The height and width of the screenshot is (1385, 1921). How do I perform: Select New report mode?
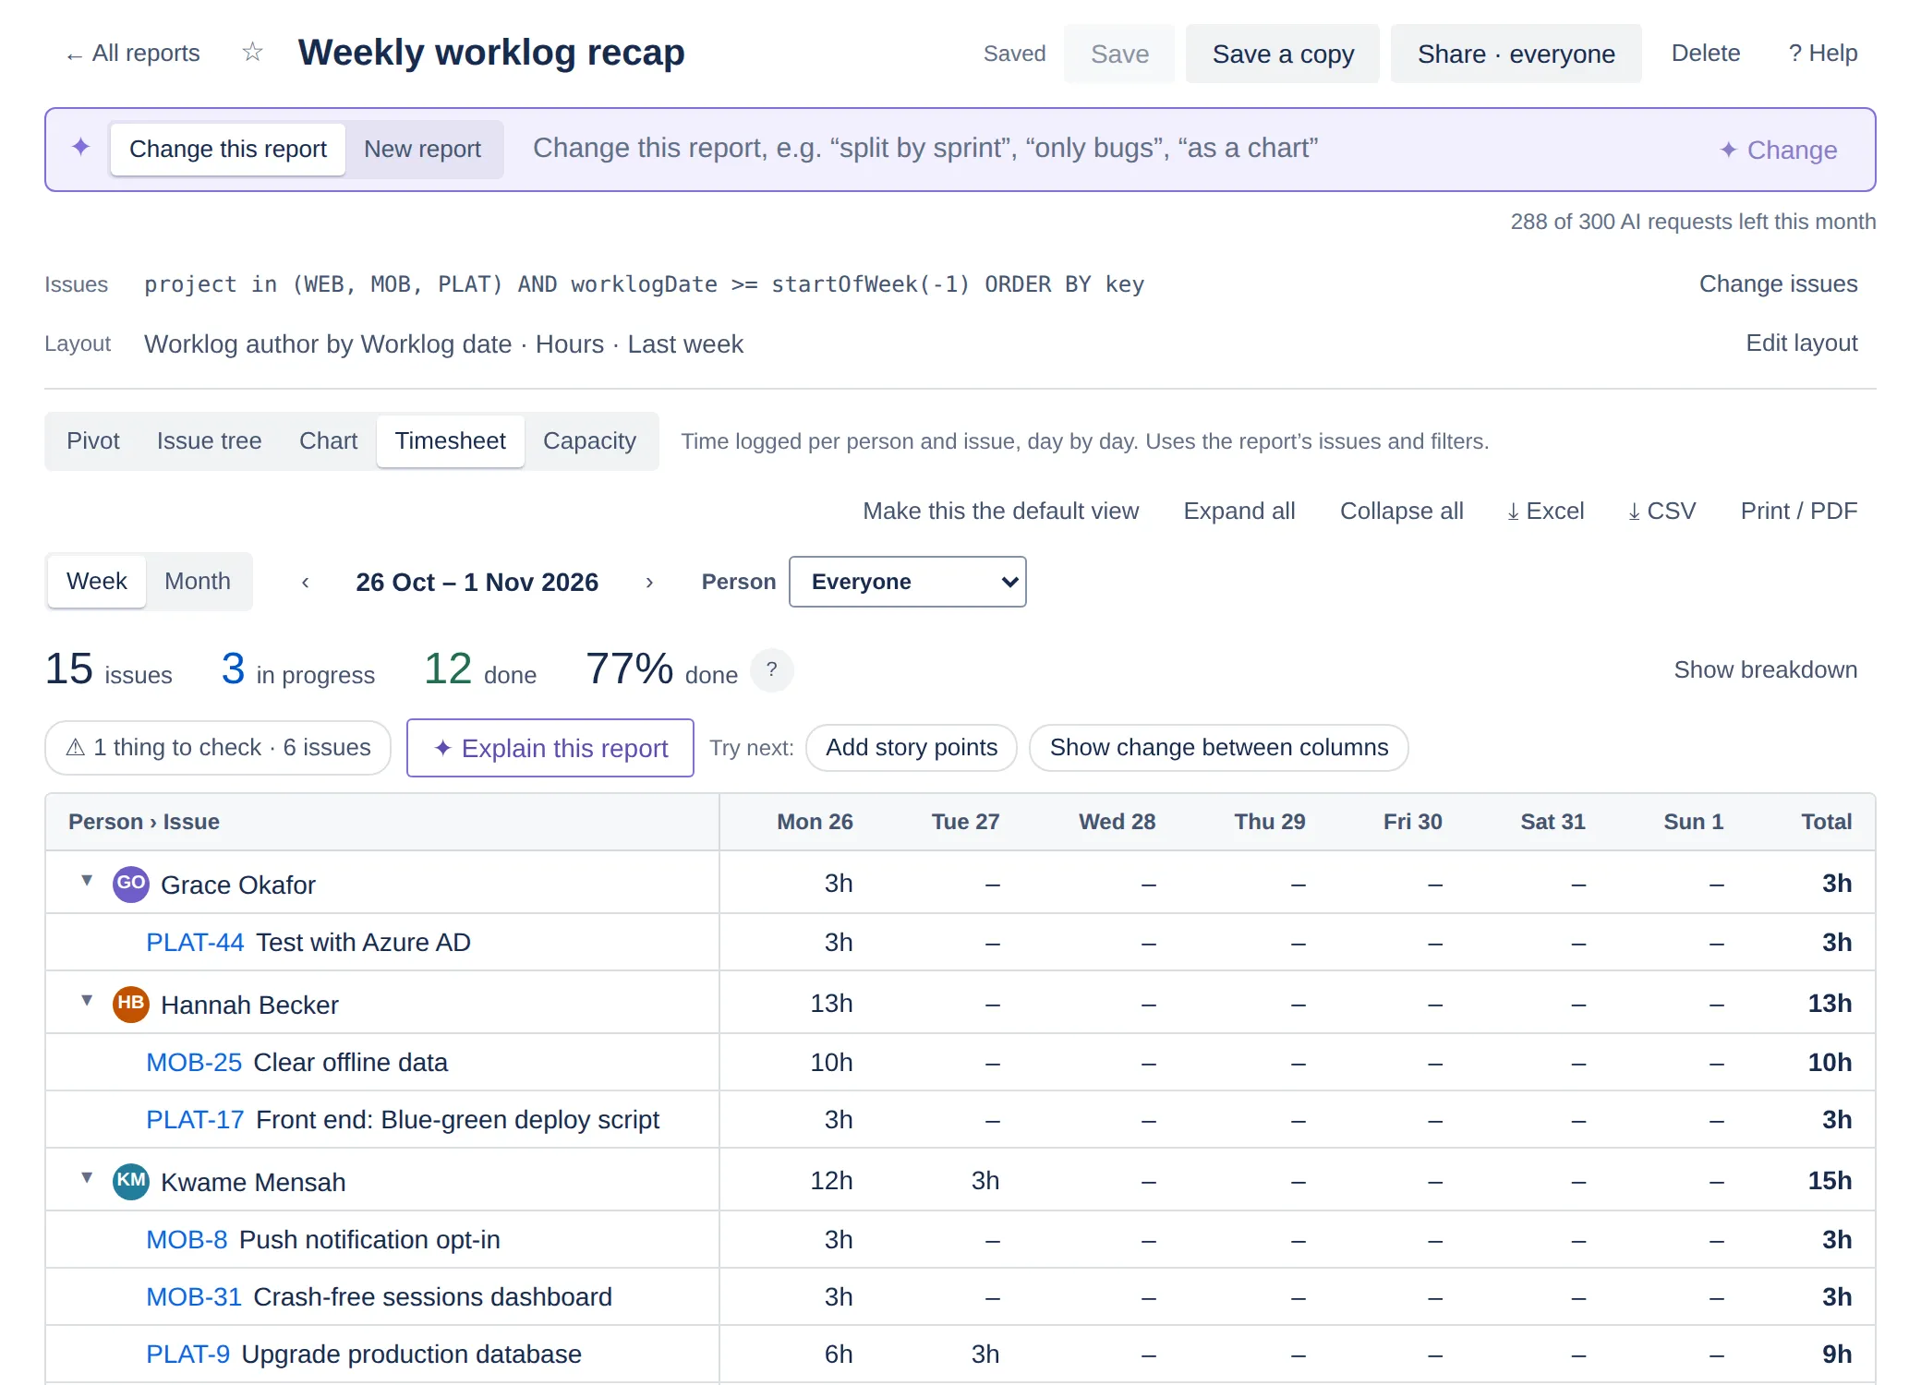click(423, 149)
